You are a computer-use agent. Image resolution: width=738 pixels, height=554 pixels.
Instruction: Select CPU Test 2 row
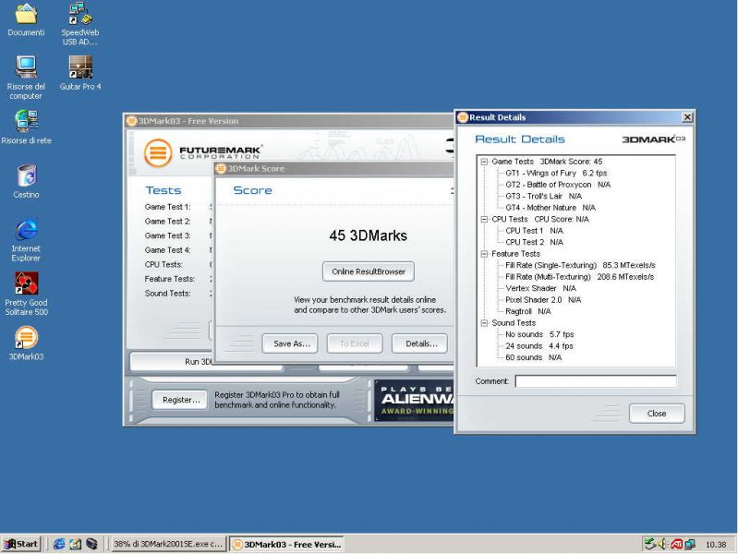(534, 242)
